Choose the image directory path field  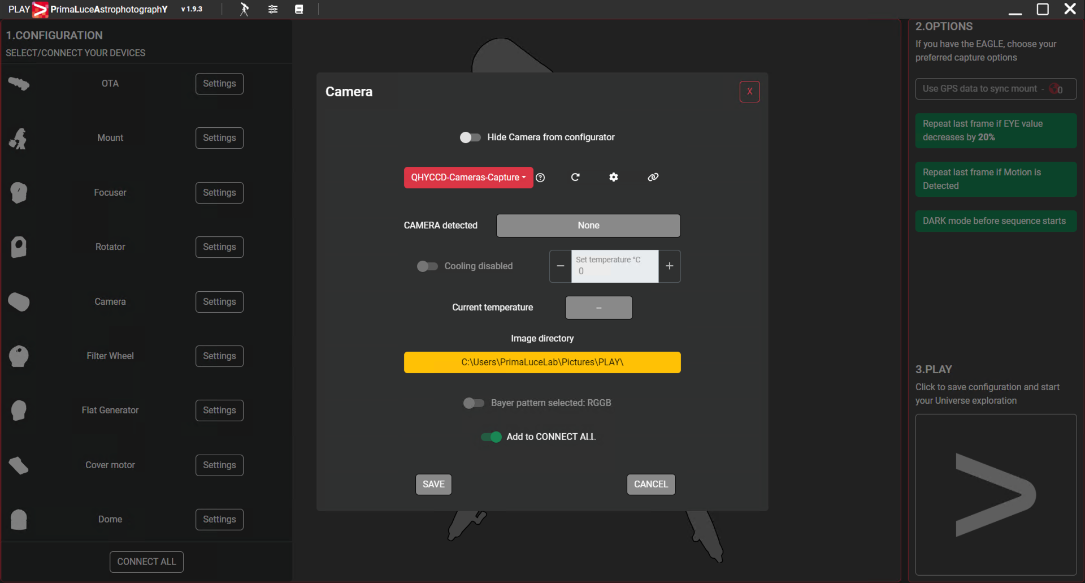[x=542, y=362]
